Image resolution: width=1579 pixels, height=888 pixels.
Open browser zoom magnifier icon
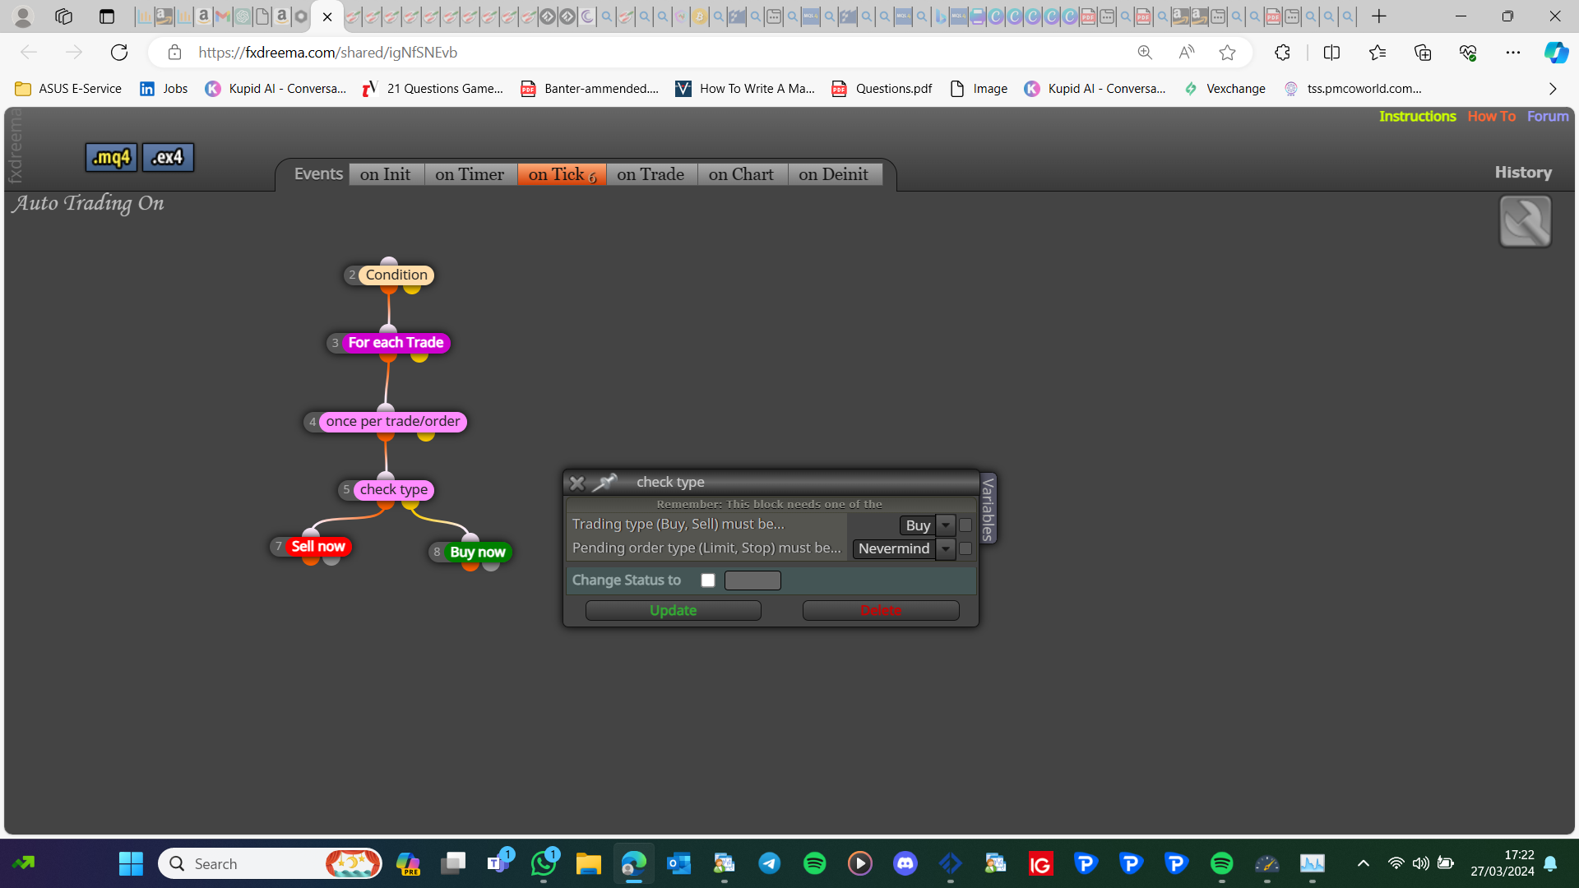1145,53
